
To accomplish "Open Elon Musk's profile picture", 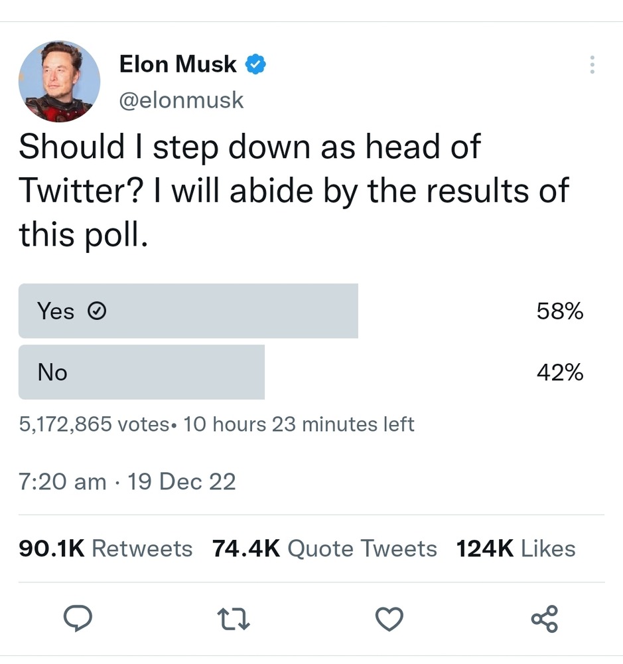I will coord(60,81).
